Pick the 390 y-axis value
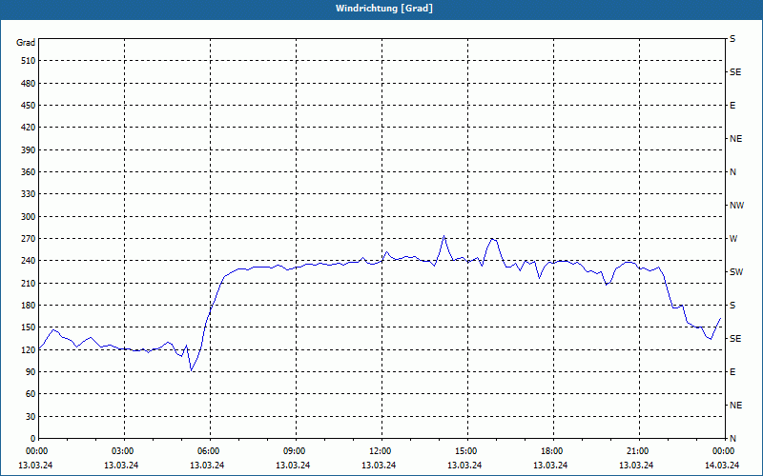This screenshot has height=476, width=763. [29, 150]
